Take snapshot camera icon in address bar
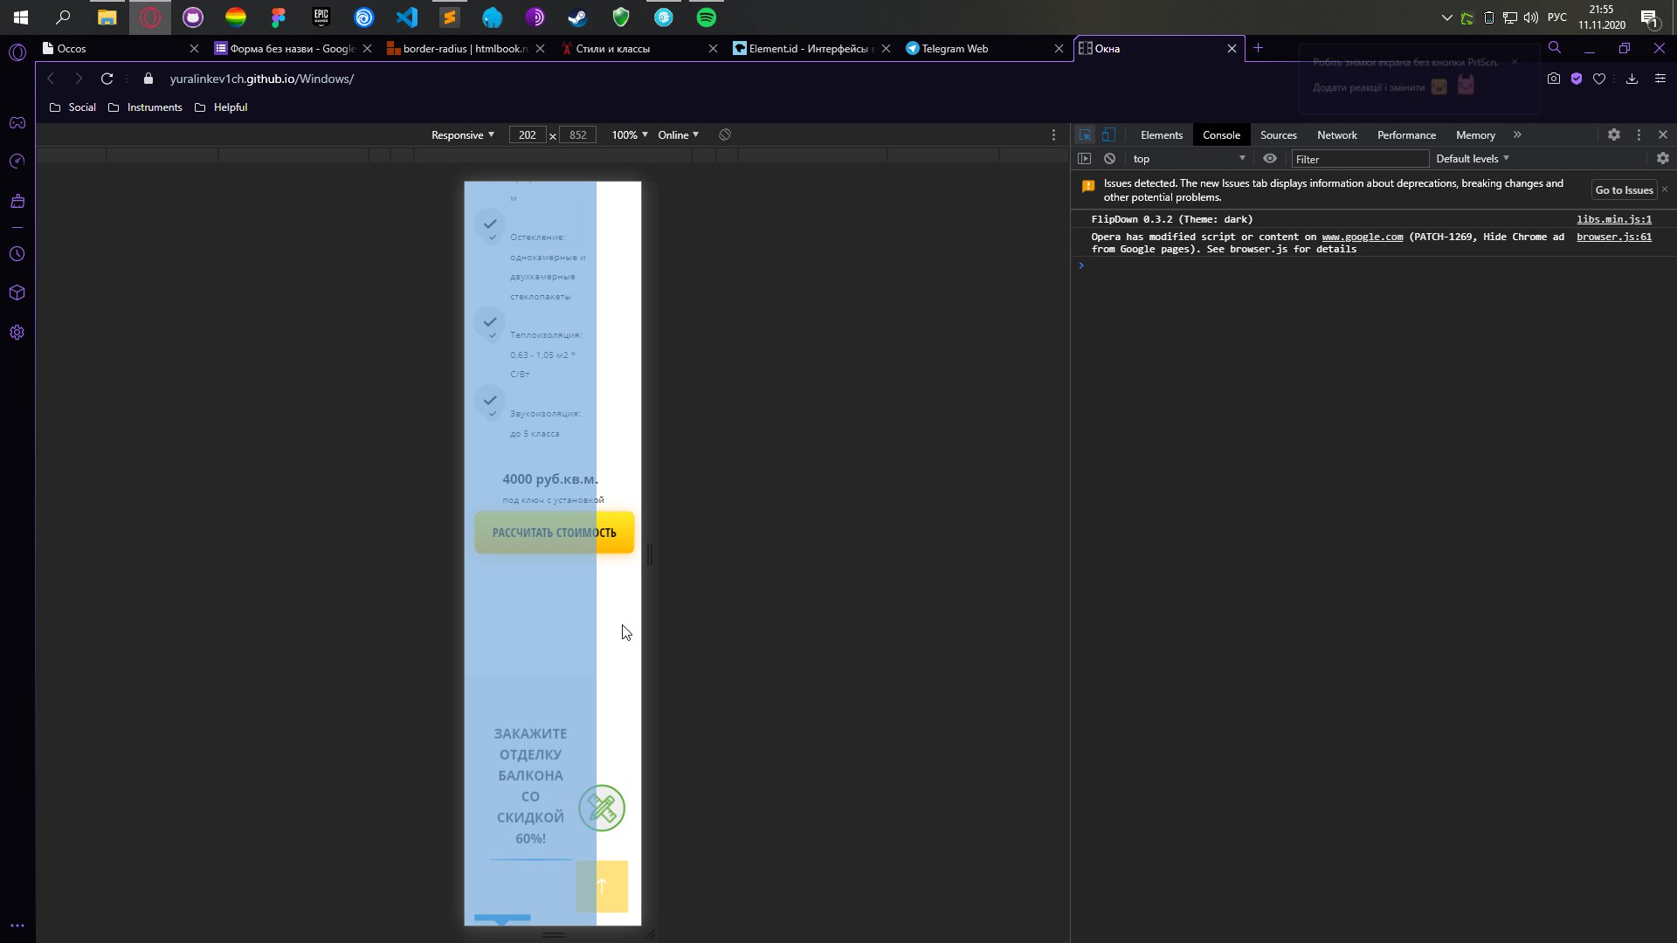 click(1554, 79)
